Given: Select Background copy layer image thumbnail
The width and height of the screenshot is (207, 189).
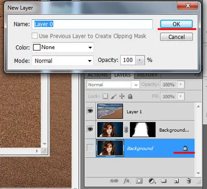Looking at the screenshot, I should pyautogui.click(x=110, y=129).
